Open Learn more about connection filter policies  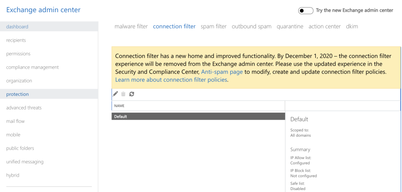pyautogui.click(x=171, y=80)
